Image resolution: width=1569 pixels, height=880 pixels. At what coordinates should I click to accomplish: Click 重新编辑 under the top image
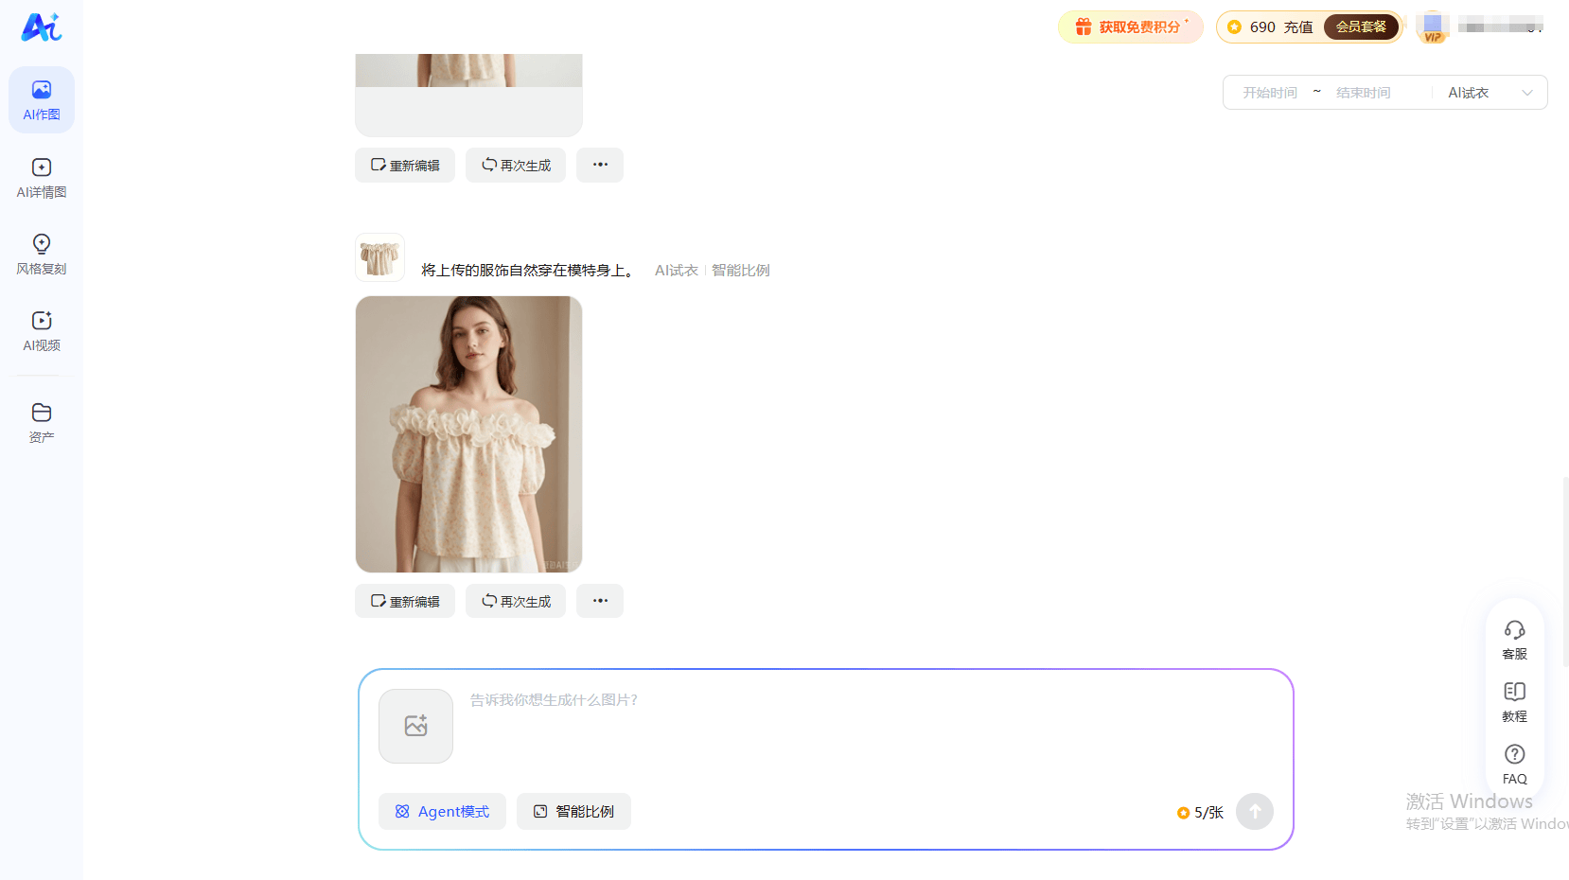click(x=405, y=165)
